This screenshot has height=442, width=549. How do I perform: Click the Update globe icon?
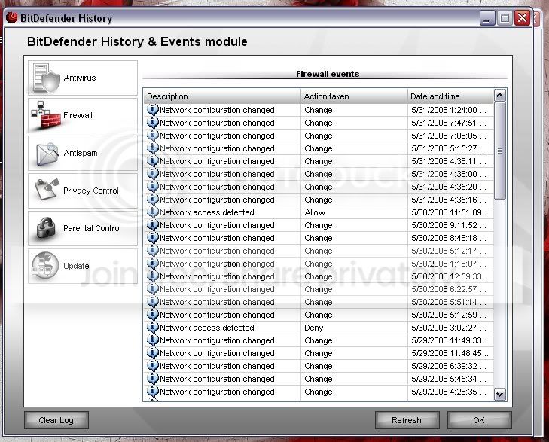point(45,266)
